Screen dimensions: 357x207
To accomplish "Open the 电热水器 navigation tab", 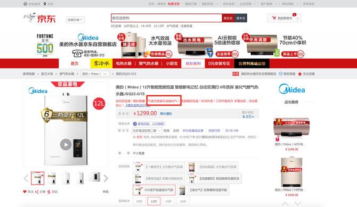I will point(124,63).
